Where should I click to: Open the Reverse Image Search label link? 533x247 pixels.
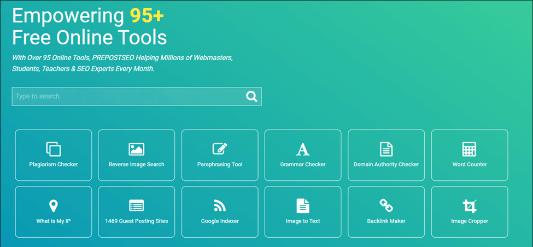137,164
